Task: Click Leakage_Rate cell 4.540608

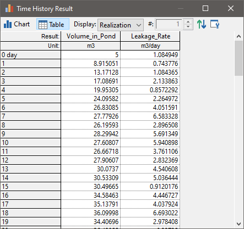Action: coord(150,169)
